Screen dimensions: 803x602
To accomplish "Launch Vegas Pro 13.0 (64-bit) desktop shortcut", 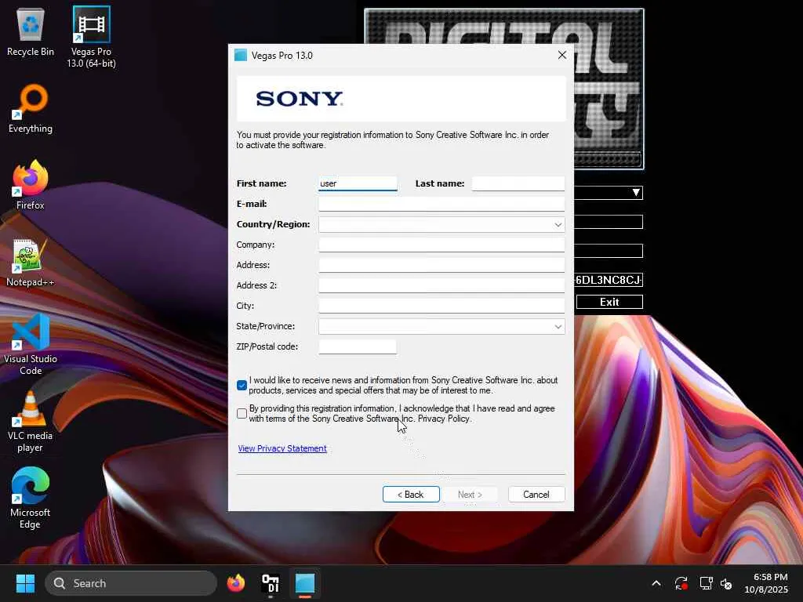I will coord(91,37).
